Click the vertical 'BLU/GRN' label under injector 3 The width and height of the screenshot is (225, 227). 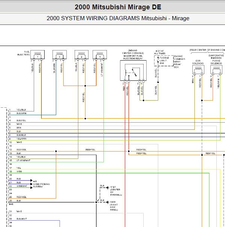click(x=54, y=68)
